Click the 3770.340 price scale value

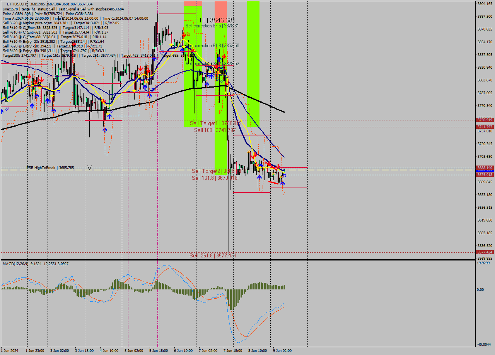(x=485, y=105)
